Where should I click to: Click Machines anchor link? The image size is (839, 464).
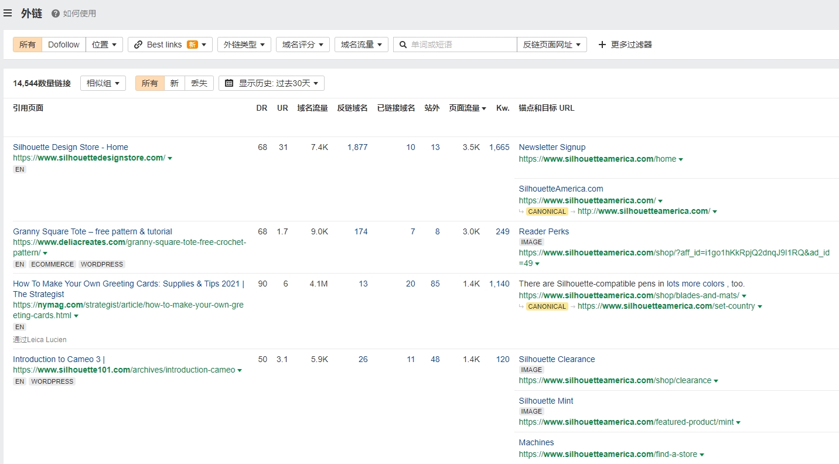[536, 442]
